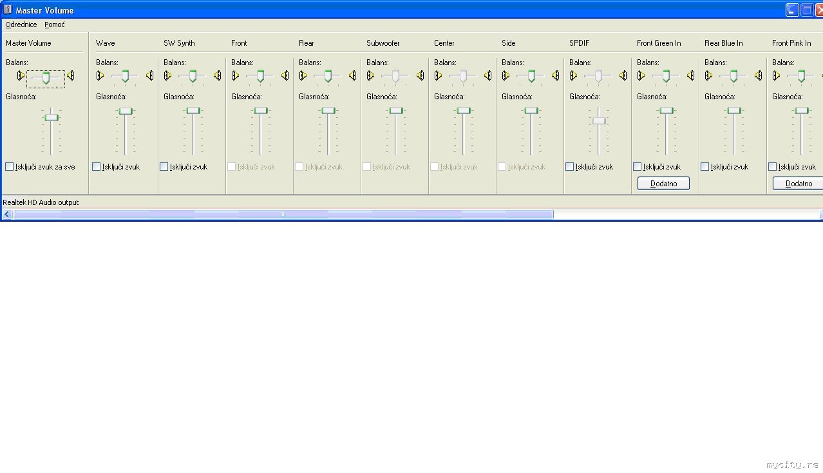Click right speaker icon under Side balance
This screenshot has height=473, width=823.
coord(556,76)
